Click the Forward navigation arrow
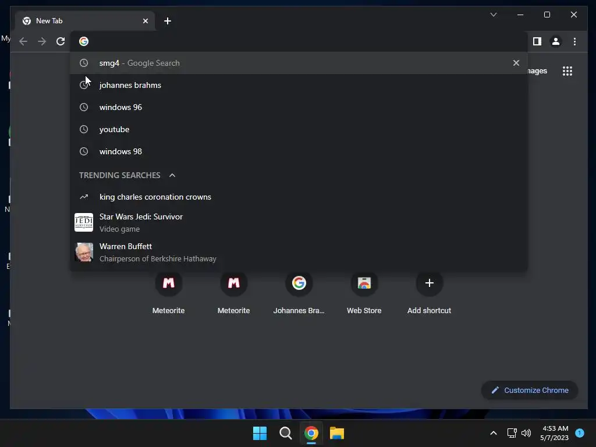The height and width of the screenshot is (447, 596). [x=42, y=41]
